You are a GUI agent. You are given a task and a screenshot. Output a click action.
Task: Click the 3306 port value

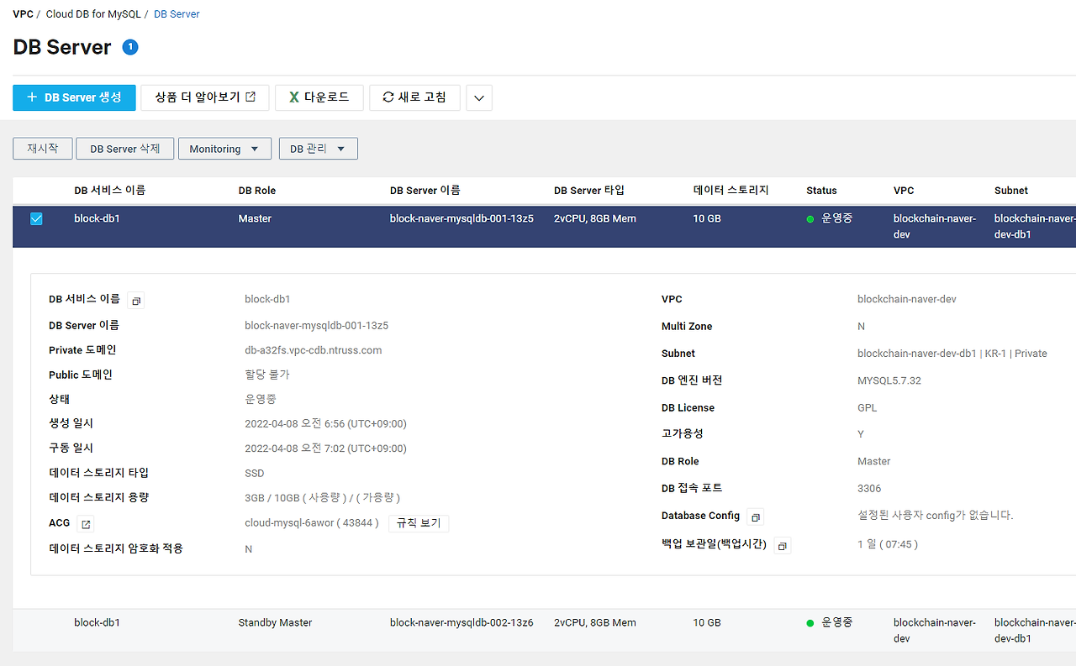tap(869, 489)
